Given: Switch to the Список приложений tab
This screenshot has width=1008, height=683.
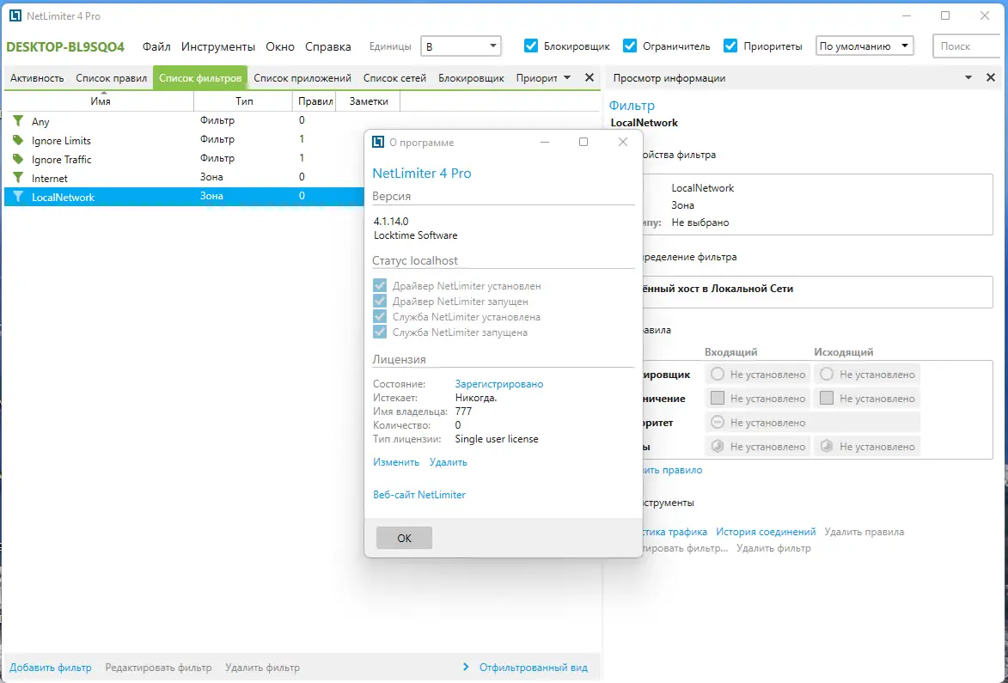Looking at the screenshot, I should 302,77.
